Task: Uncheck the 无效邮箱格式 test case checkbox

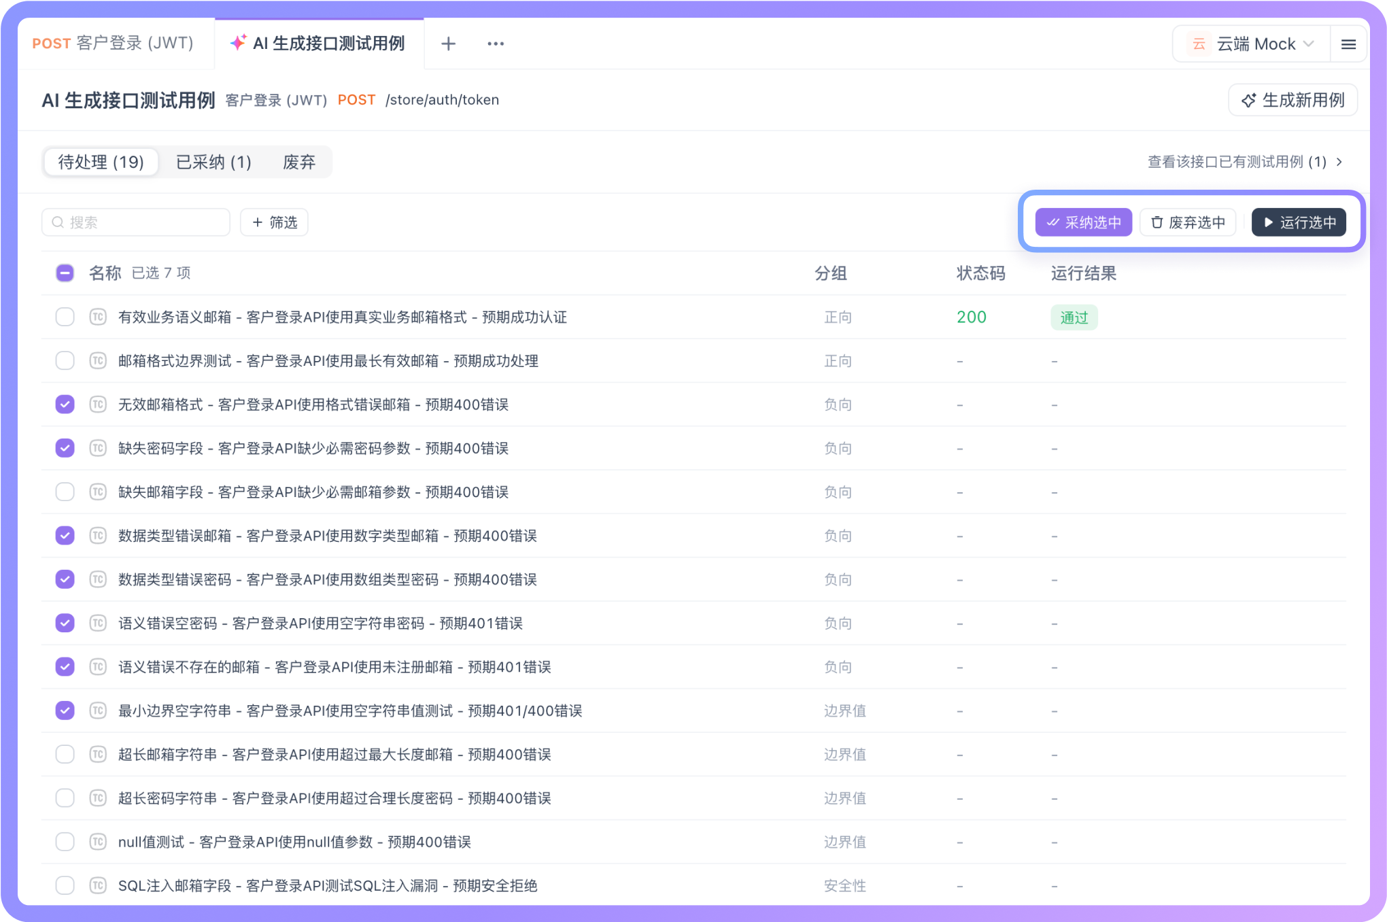Action: (x=65, y=405)
